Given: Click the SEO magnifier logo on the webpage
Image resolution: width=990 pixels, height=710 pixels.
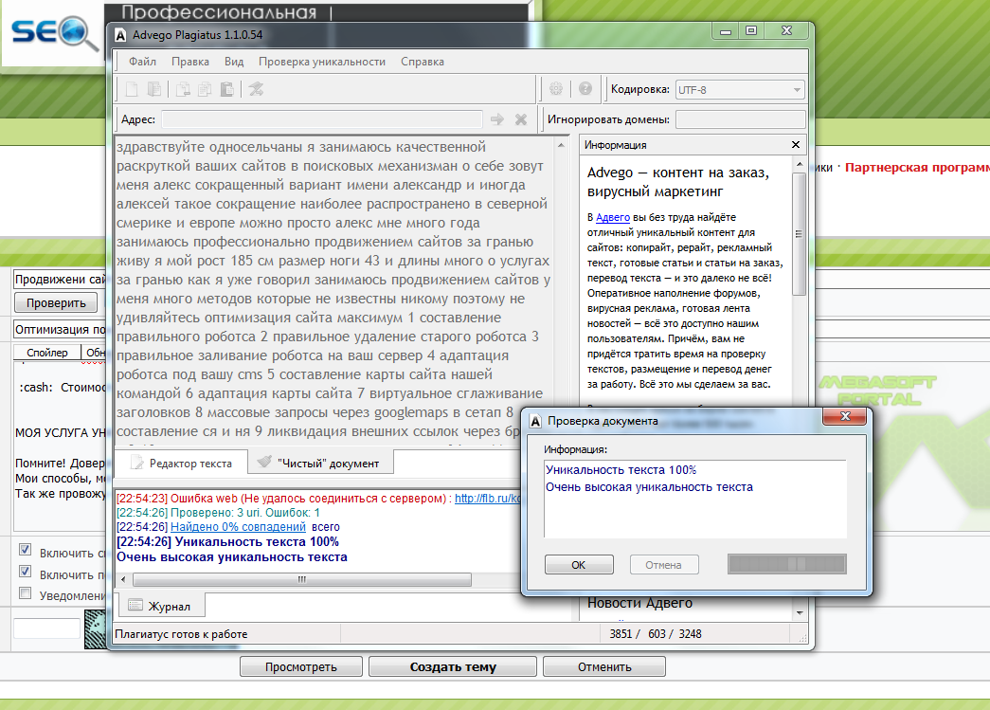Looking at the screenshot, I should point(54,33).
